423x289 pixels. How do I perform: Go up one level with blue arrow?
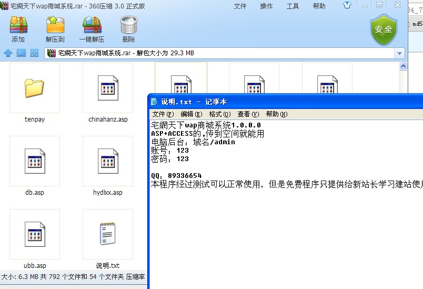pos(8,53)
